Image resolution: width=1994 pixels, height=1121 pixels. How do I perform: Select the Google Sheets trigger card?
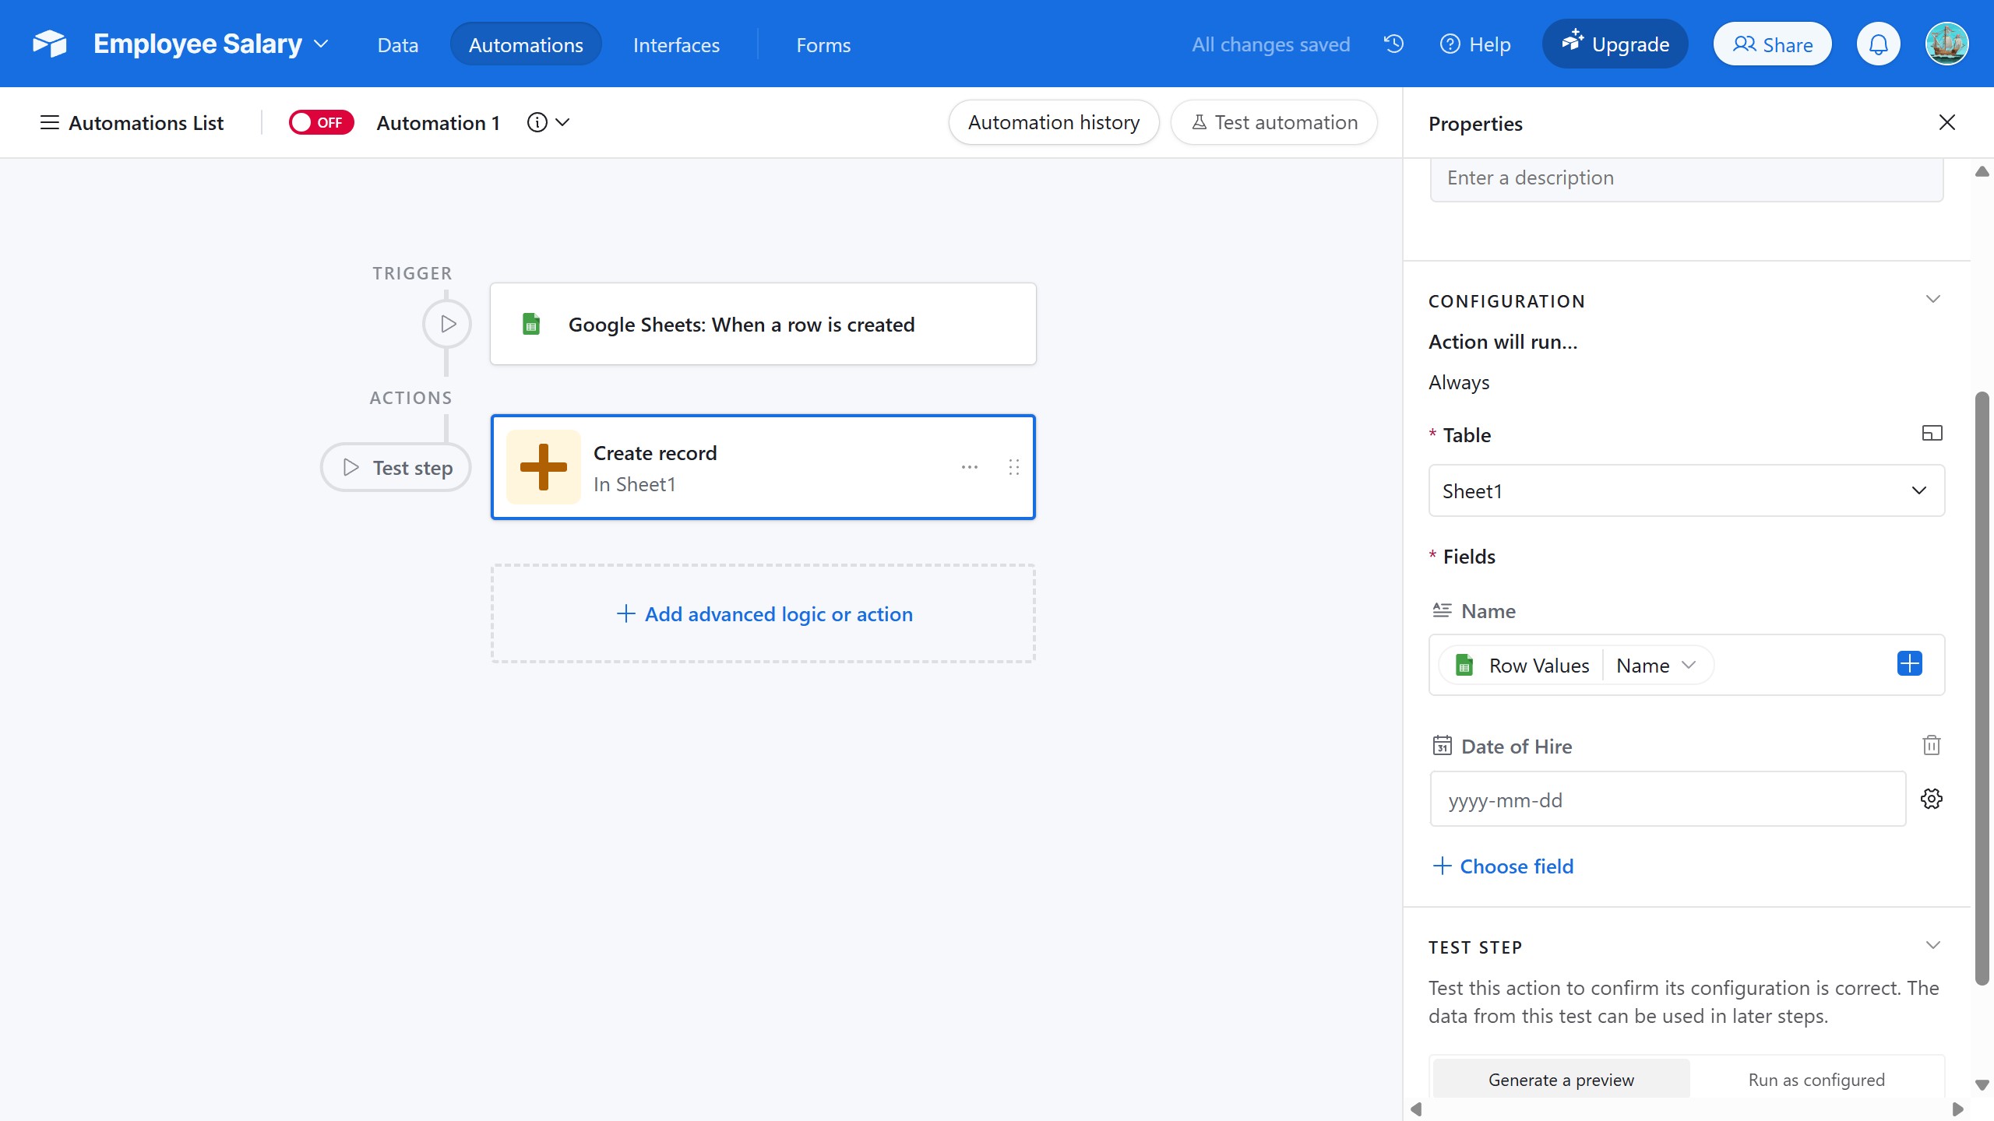(763, 324)
